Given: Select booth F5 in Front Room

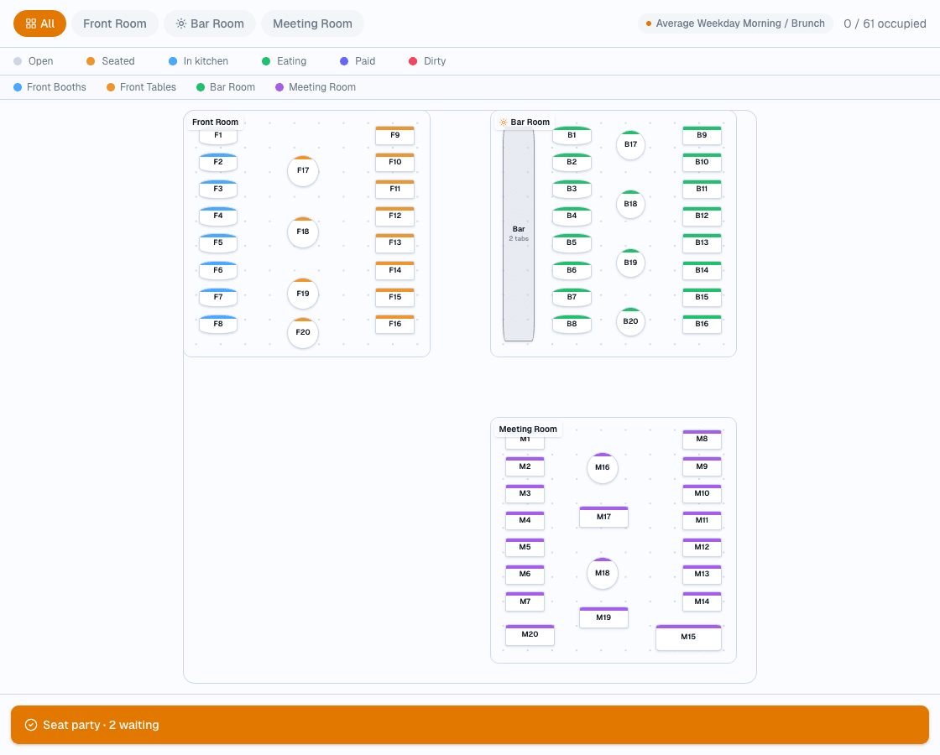Looking at the screenshot, I should pos(218,242).
